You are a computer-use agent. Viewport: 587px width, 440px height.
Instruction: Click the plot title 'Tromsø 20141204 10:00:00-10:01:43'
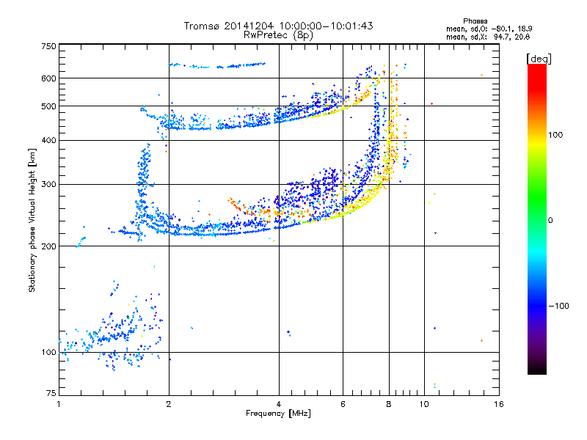point(278,26)
